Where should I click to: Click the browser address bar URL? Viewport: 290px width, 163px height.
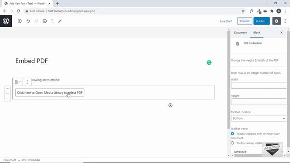72,11
